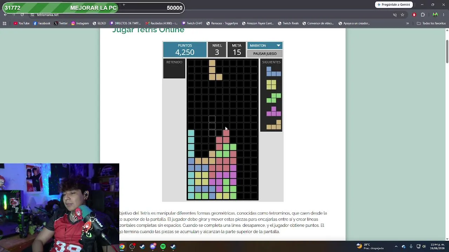Viewport: 449px width, 252px height.
Task: Click the PUNTOS score value 4,250
Action: tap(185, 52)
